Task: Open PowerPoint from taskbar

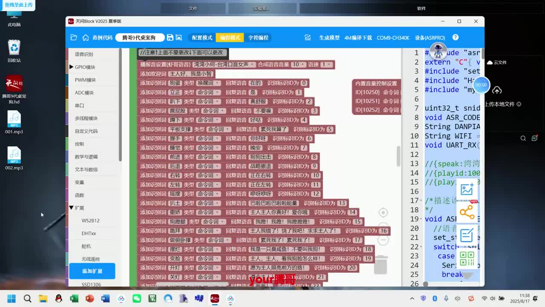Action: tap(90, 298)
